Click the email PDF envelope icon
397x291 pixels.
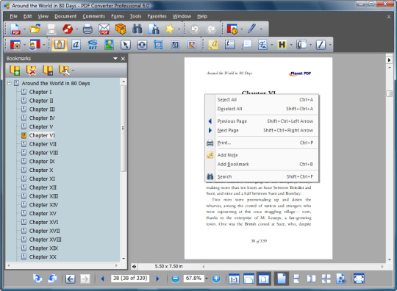pyautogui.click(x=104, y=29)
